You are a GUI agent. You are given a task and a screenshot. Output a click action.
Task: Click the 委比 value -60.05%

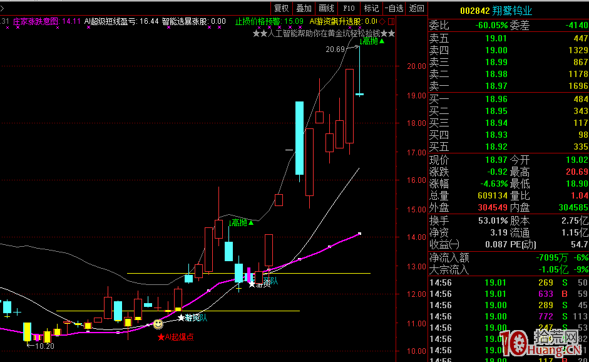tap(491, 26)
